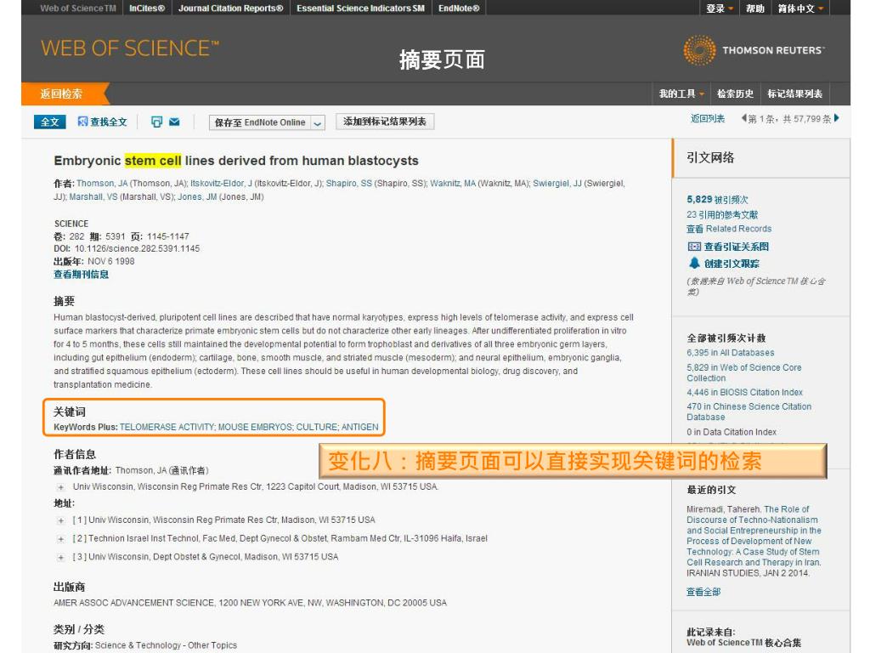Expand address [3] Univ Wisconsin Dept Obstet
The height and width of the screenshot is (653, 870).
click(x=60, y=557)
